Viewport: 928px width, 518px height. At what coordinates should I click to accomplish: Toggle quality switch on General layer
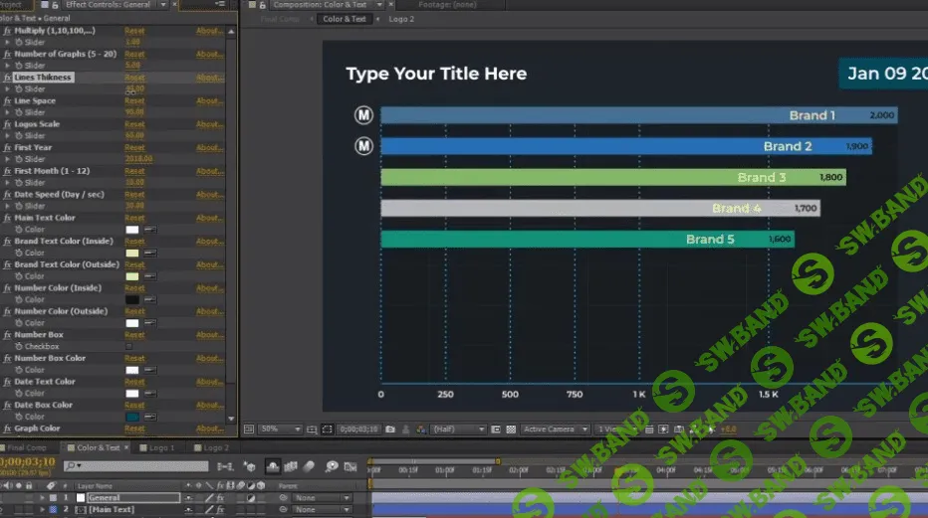coord(209,498)
